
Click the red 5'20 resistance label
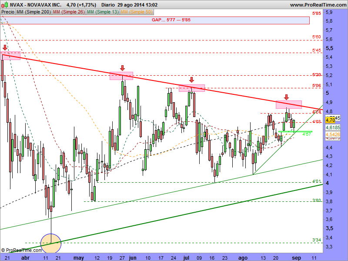click(x=317, y=75)
